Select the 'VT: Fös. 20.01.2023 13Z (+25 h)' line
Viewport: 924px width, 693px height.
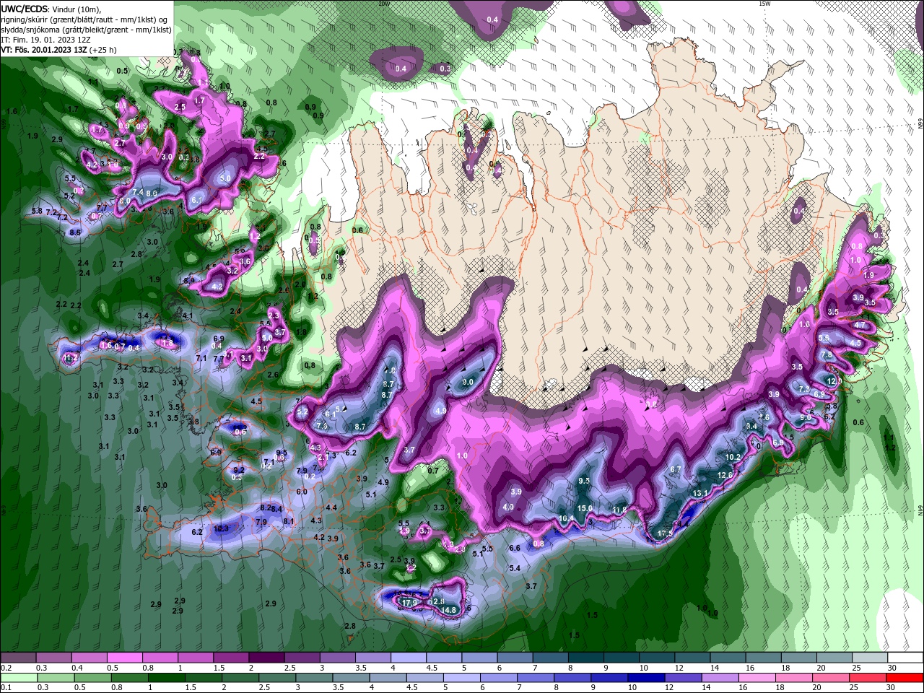(x=59, y=50)
